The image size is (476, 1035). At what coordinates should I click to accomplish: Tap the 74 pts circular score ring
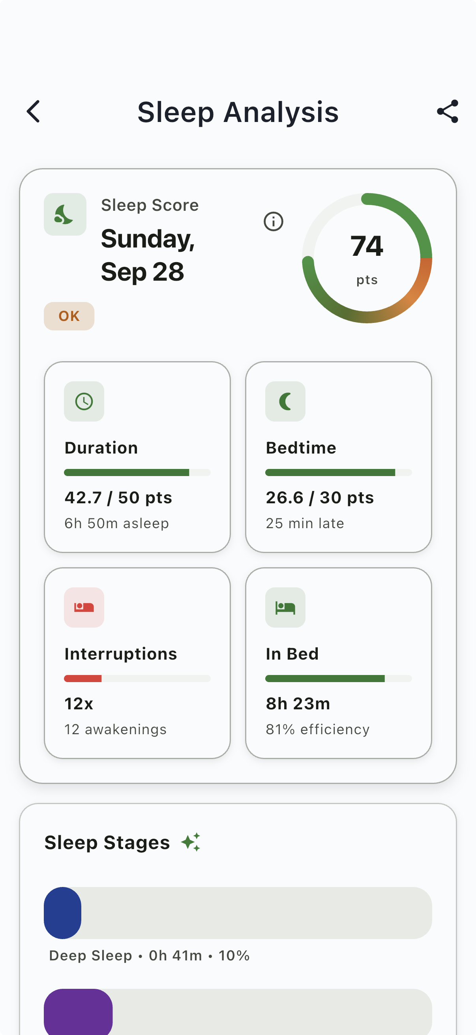coord(367,258)
